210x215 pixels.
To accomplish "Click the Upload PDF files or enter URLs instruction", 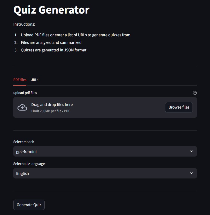I will (76, 35).
